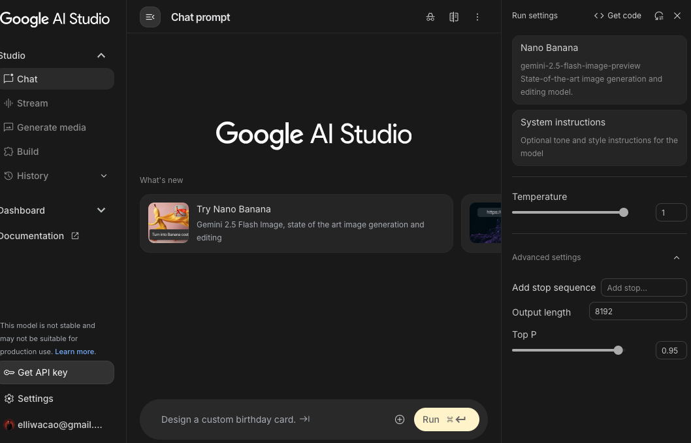
Task: Collapse the Studio section chevron
Action: (101, 56)
